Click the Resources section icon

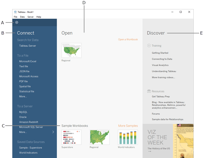[149, 91]
